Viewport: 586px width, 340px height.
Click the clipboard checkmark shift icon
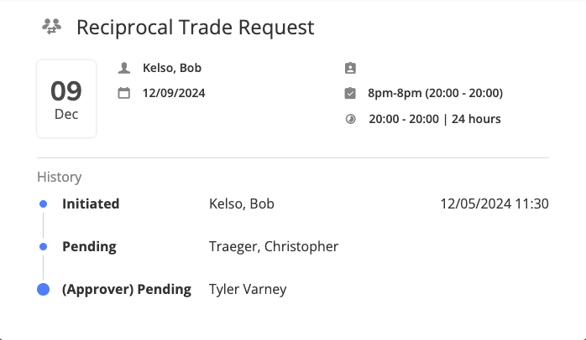[350, 93]
